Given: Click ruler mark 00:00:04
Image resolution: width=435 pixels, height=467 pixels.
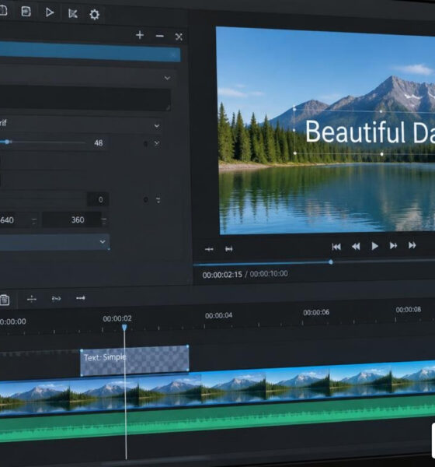Looking at the screenshot, I should [218, 315].
